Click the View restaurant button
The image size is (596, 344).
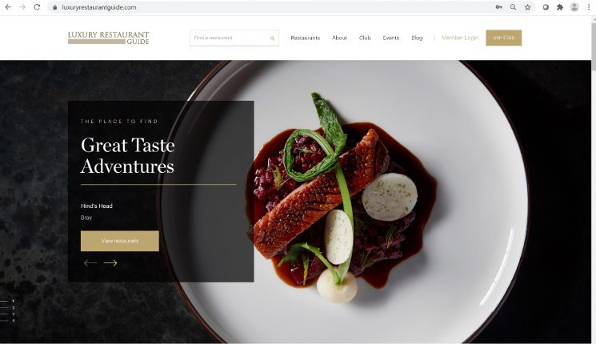[x=120, y=241]
